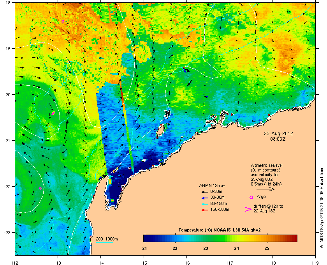Click the colorbar tick label 25

pos(267,249)
